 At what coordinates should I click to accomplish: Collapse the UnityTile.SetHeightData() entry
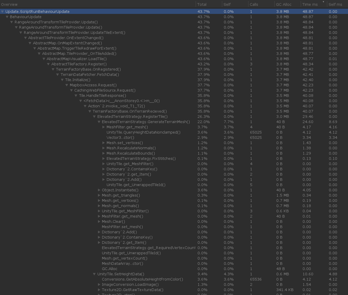94,274
